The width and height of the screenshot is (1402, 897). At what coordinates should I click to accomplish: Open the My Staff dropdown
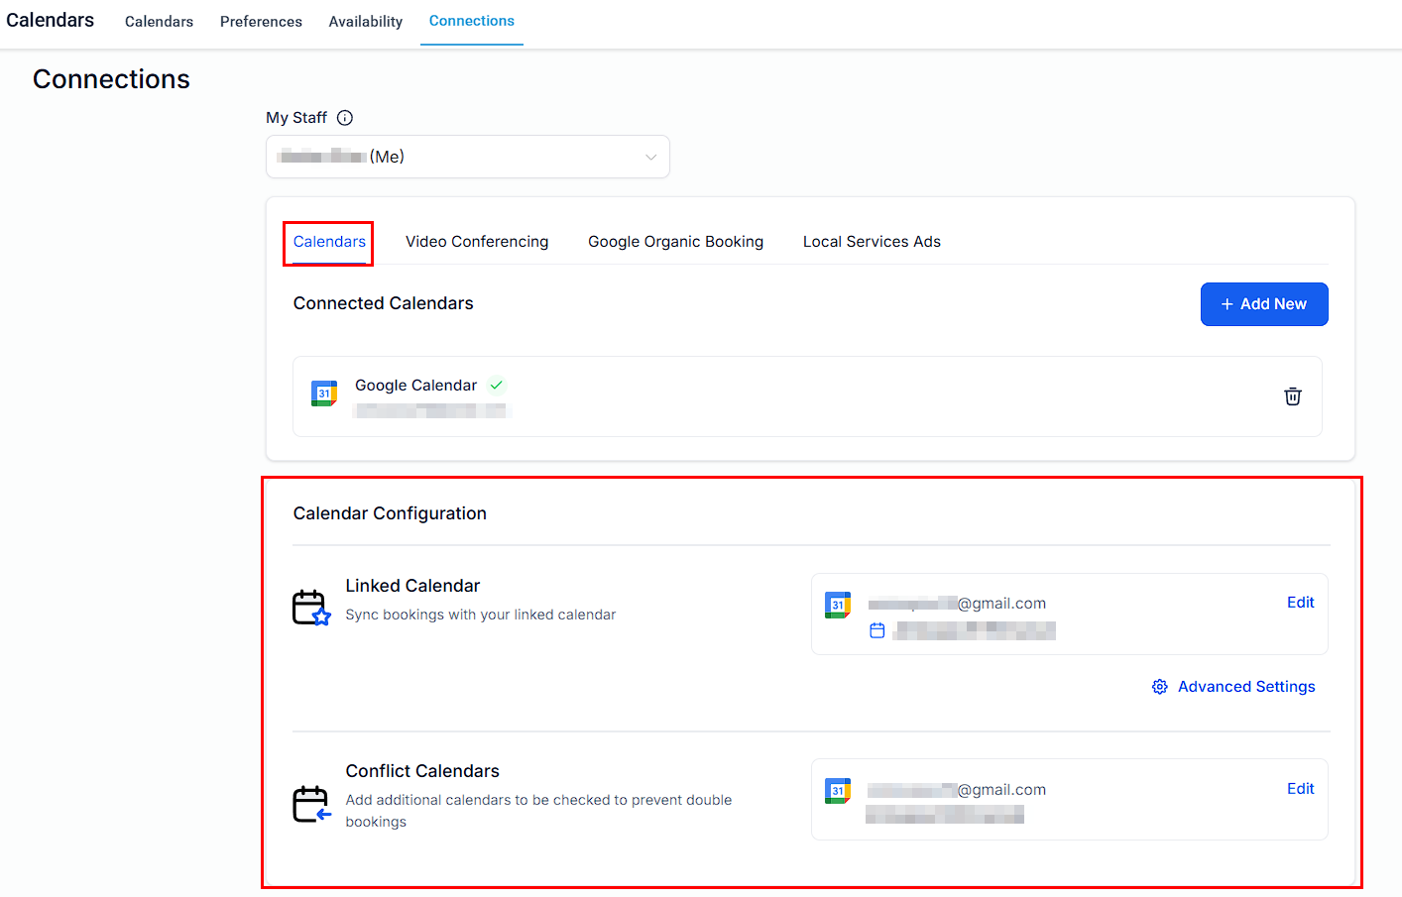467,157
